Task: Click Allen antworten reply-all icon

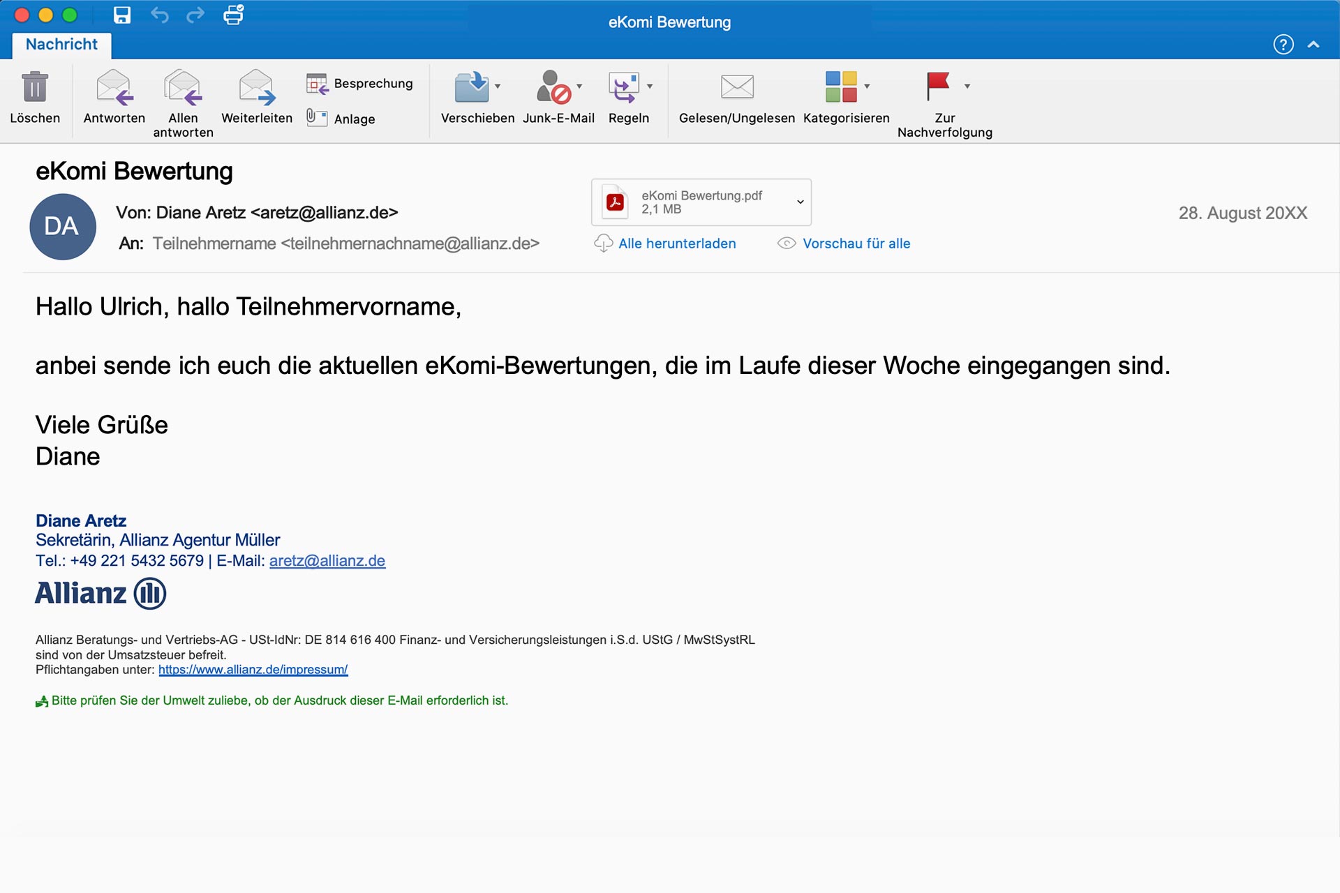Action: 183,87
